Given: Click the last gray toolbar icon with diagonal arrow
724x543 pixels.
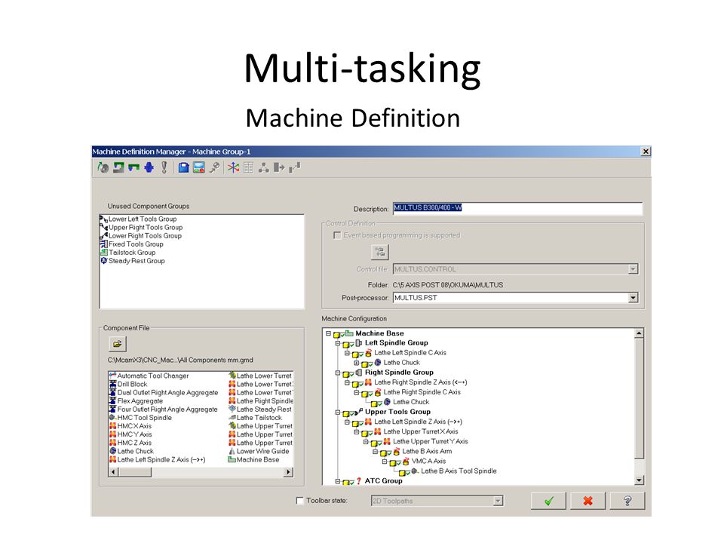Looking at the screenshot, I should click(295, 167).
